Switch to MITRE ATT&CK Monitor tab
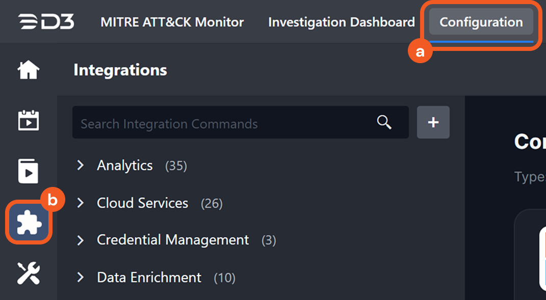The height and width of the screenshot is (300, 546). 172,22
